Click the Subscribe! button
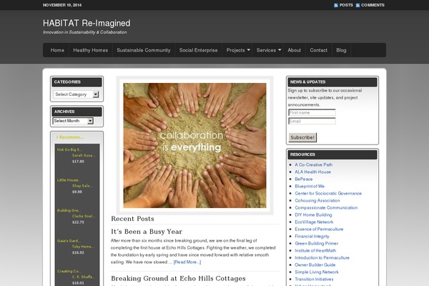 click(302, 137)
